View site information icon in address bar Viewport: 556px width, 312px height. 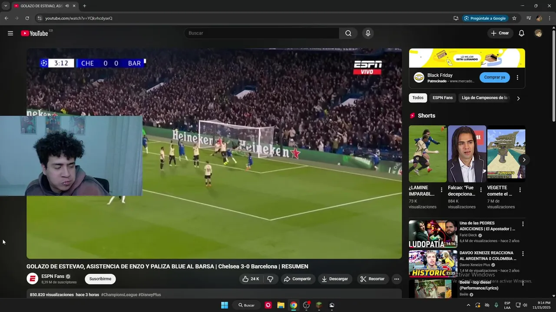(x=40, y=18)
